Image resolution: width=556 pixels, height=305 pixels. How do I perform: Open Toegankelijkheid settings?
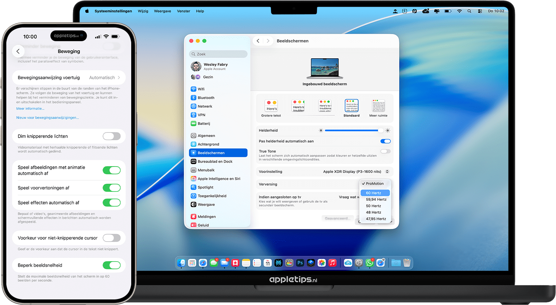click(x=218, y=196)
